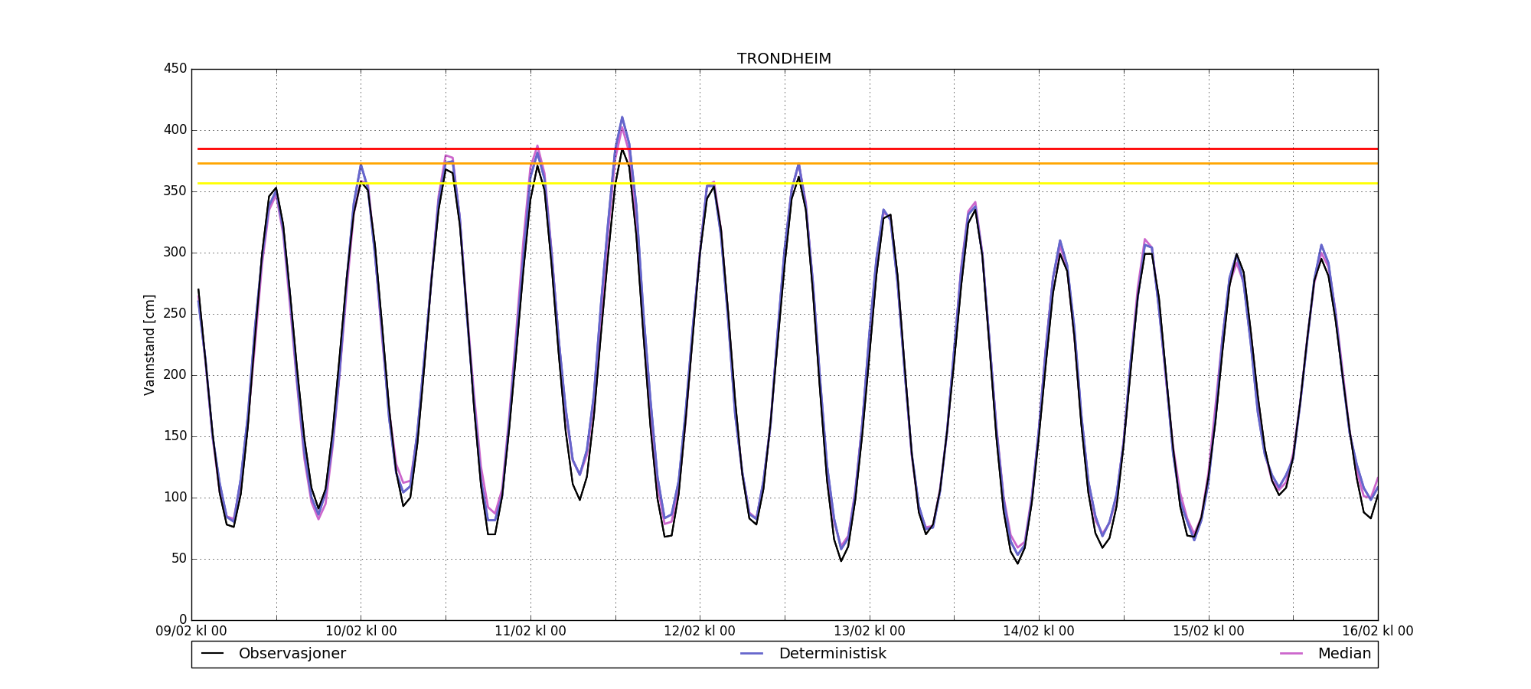Click the Median legend label
Viewport: 1531px width, 689px height.
[x=1344, y=654]
